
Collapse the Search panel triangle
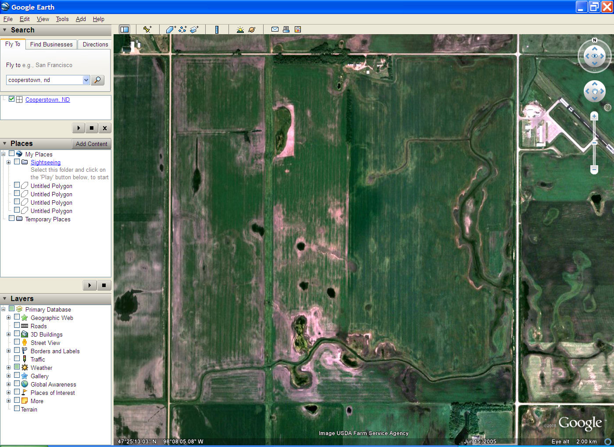coord(5,30)
